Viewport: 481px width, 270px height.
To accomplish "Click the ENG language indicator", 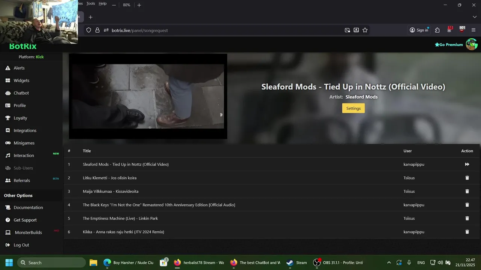I will (x=421, y=262).
